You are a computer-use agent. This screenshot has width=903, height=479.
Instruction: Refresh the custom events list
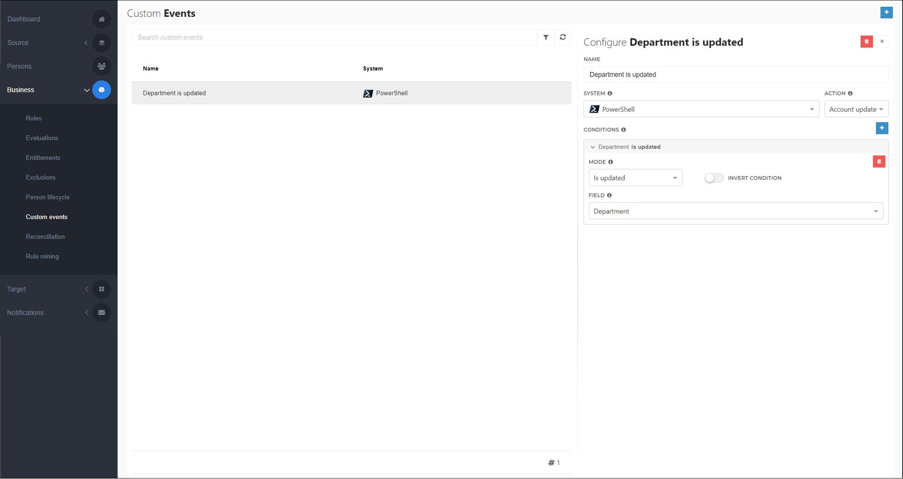click(x=562, y=37)
